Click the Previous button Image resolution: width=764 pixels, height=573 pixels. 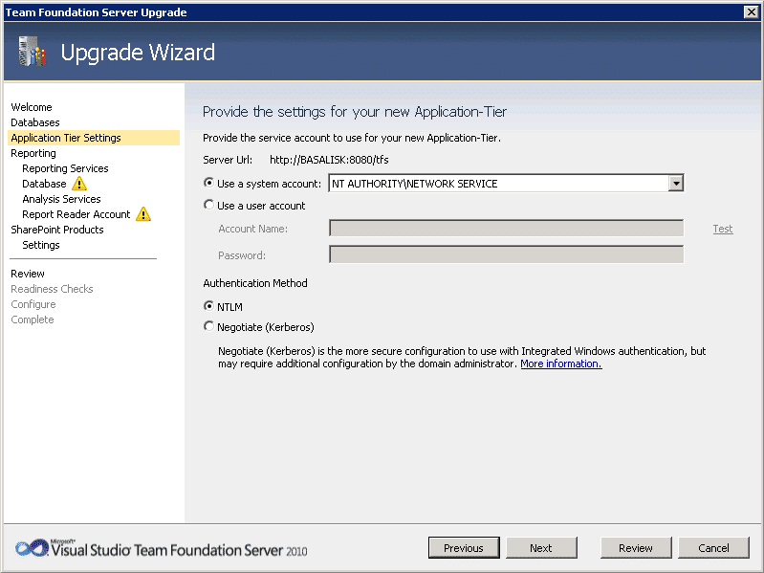[464, 548]
